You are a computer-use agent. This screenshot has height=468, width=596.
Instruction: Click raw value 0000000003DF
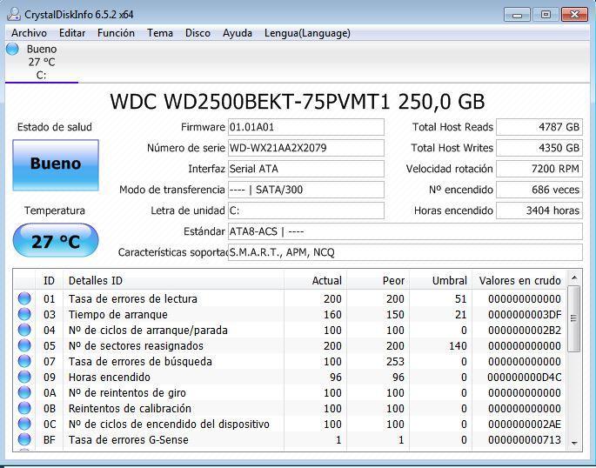(x=525, y=314)
